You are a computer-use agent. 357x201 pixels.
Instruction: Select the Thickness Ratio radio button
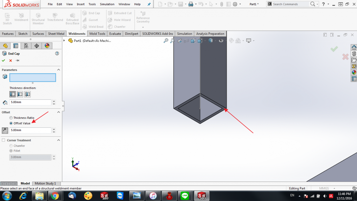click(11, 118)
